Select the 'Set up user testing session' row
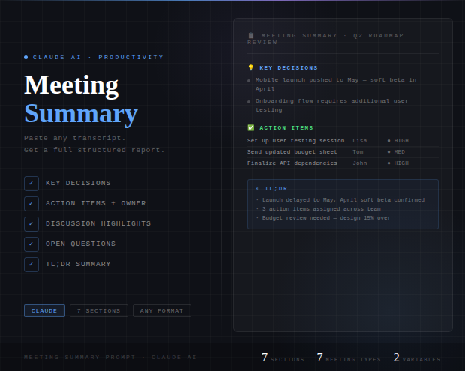Viewport: 465px width, 371px height. (296, 140)
